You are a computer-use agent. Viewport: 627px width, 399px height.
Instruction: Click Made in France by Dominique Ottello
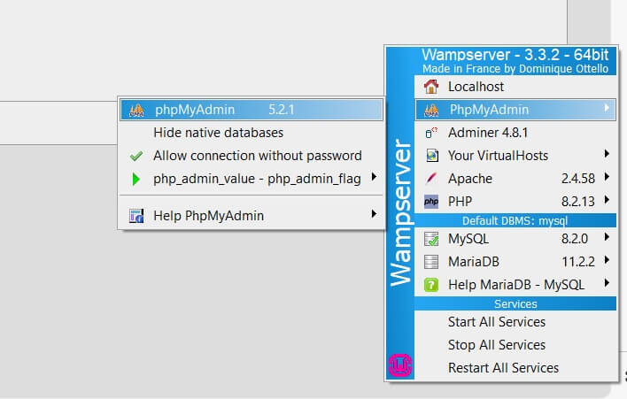(x=515, y=69)
